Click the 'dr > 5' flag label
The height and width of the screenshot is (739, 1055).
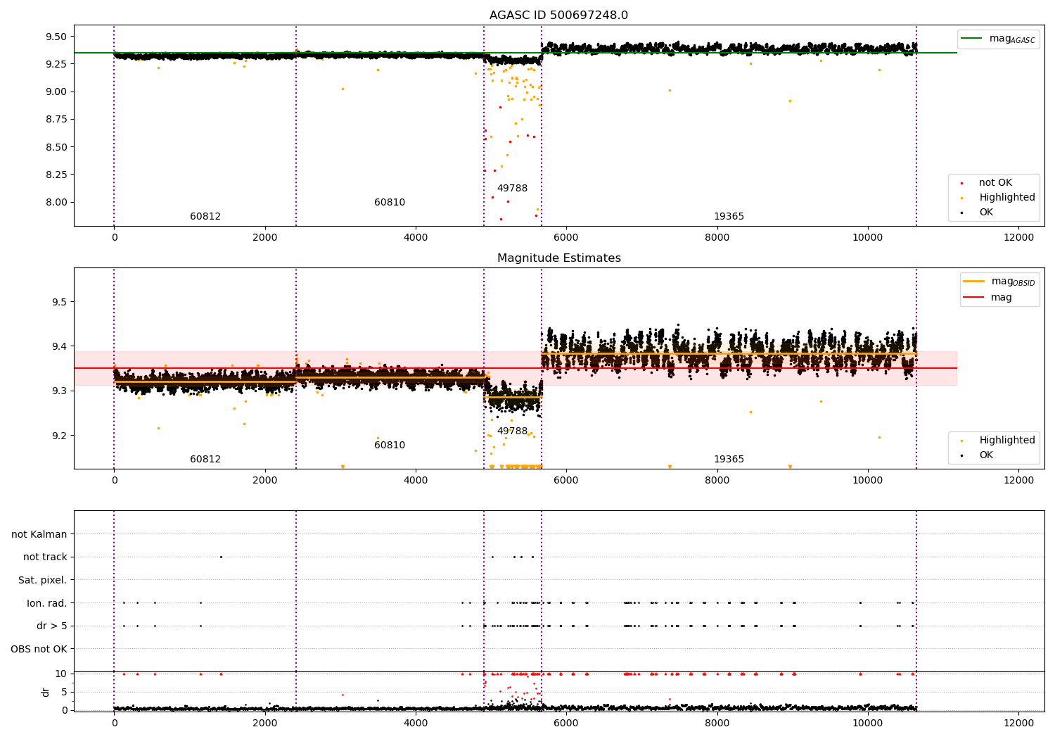52,626
